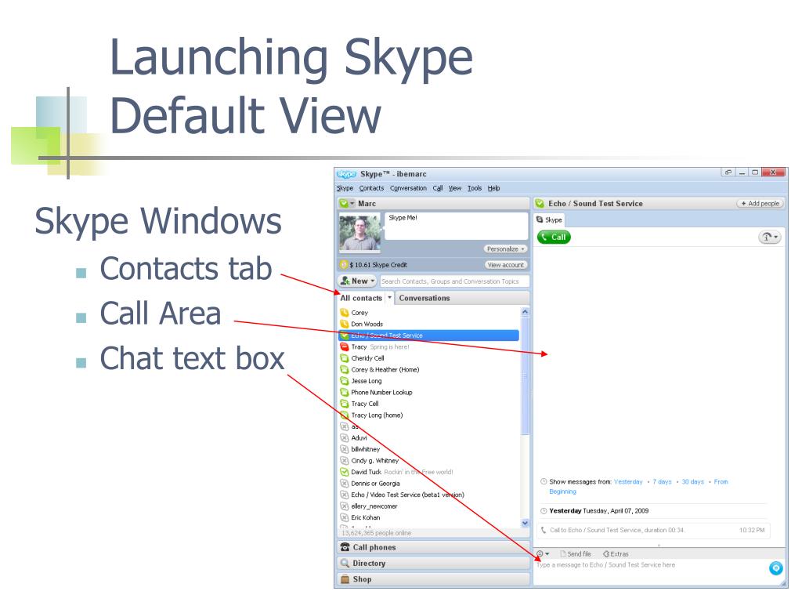Click the '10:32 PM' call timestamp
The height and width of the screenshot is (602, 802).
tap(752, 530)
